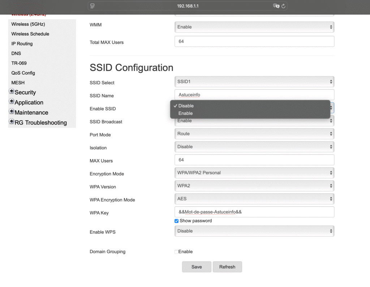Expand the Security section plus icon

click(x=11, y=91)
